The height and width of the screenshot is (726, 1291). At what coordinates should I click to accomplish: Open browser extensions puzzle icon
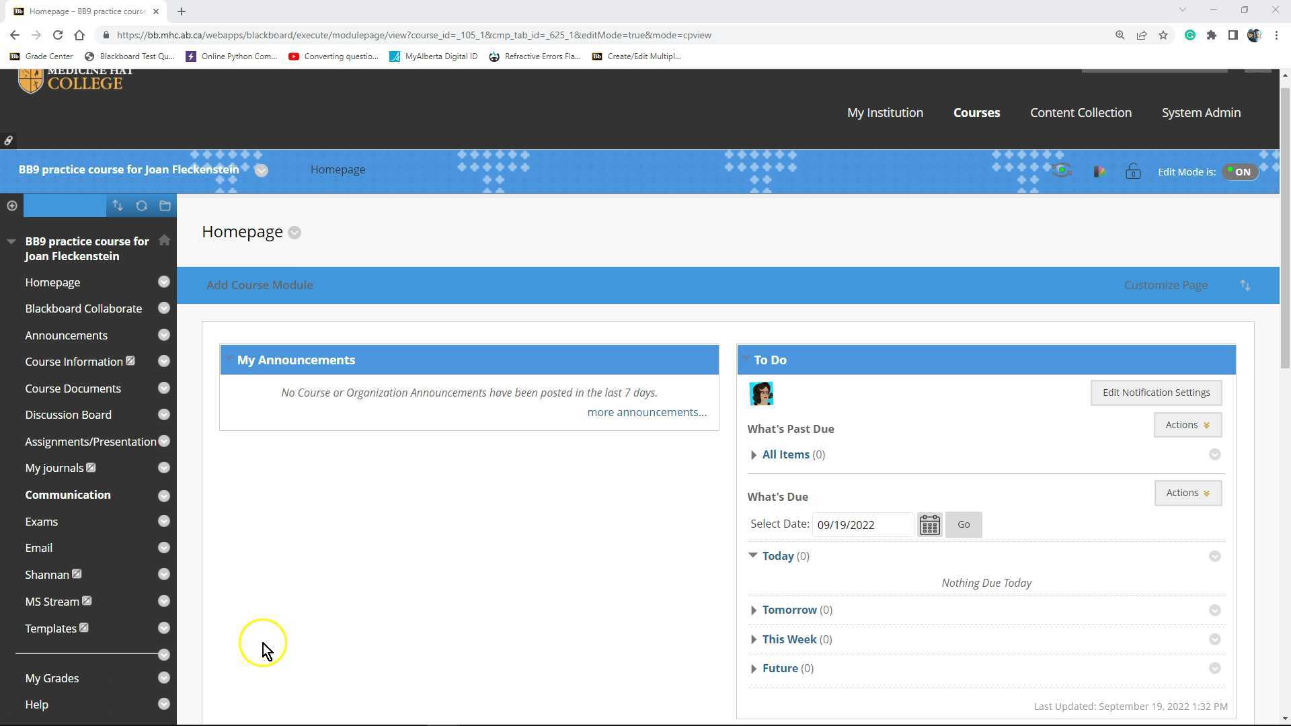click(x=1212, y=35)
